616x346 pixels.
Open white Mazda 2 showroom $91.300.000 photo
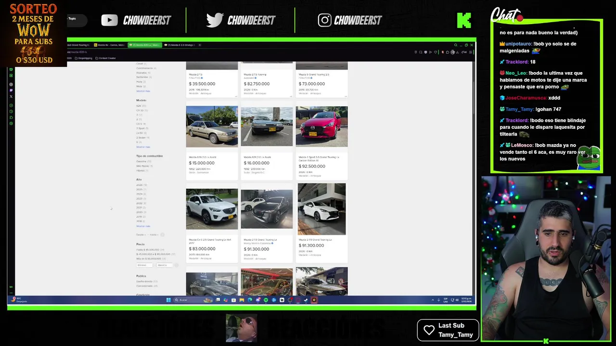point(321,209)
